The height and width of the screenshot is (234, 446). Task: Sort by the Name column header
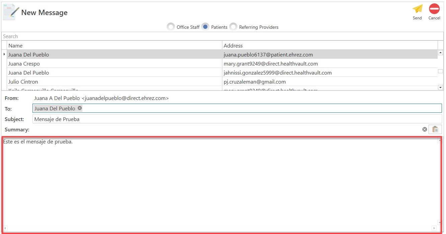pyautogui.click(x=115, y=45)
